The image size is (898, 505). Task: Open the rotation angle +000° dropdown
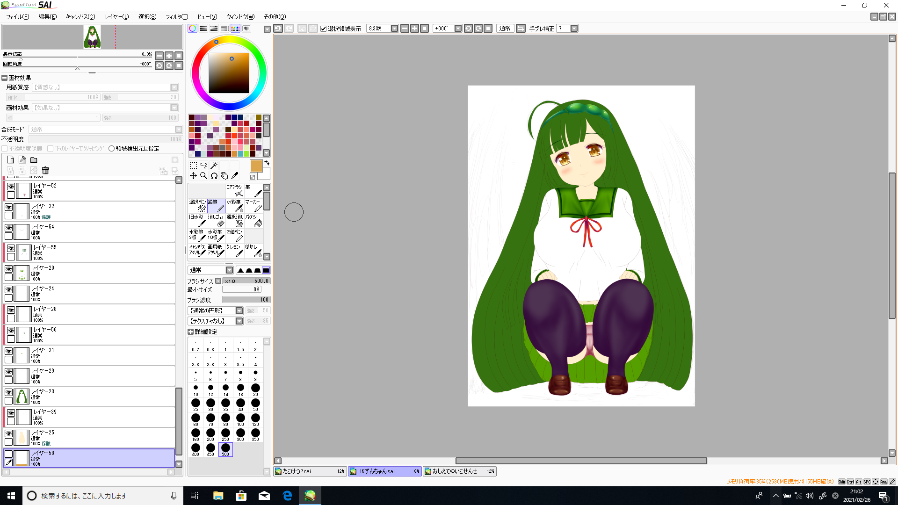(x=458, y=29)
